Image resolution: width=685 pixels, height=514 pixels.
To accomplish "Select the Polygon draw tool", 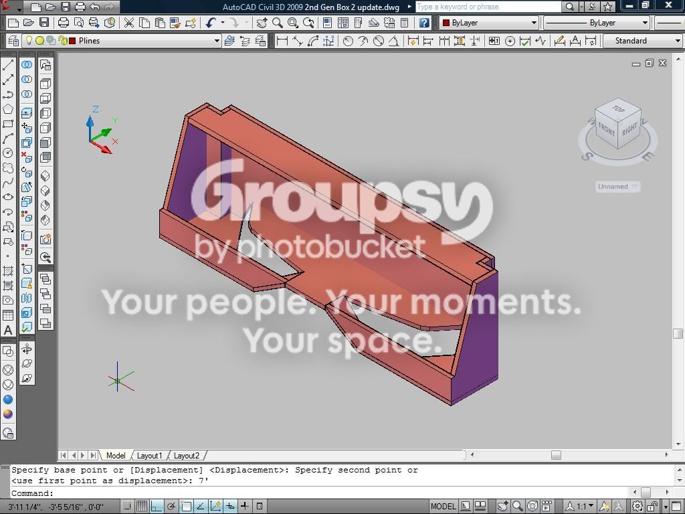I will [8, 109].
